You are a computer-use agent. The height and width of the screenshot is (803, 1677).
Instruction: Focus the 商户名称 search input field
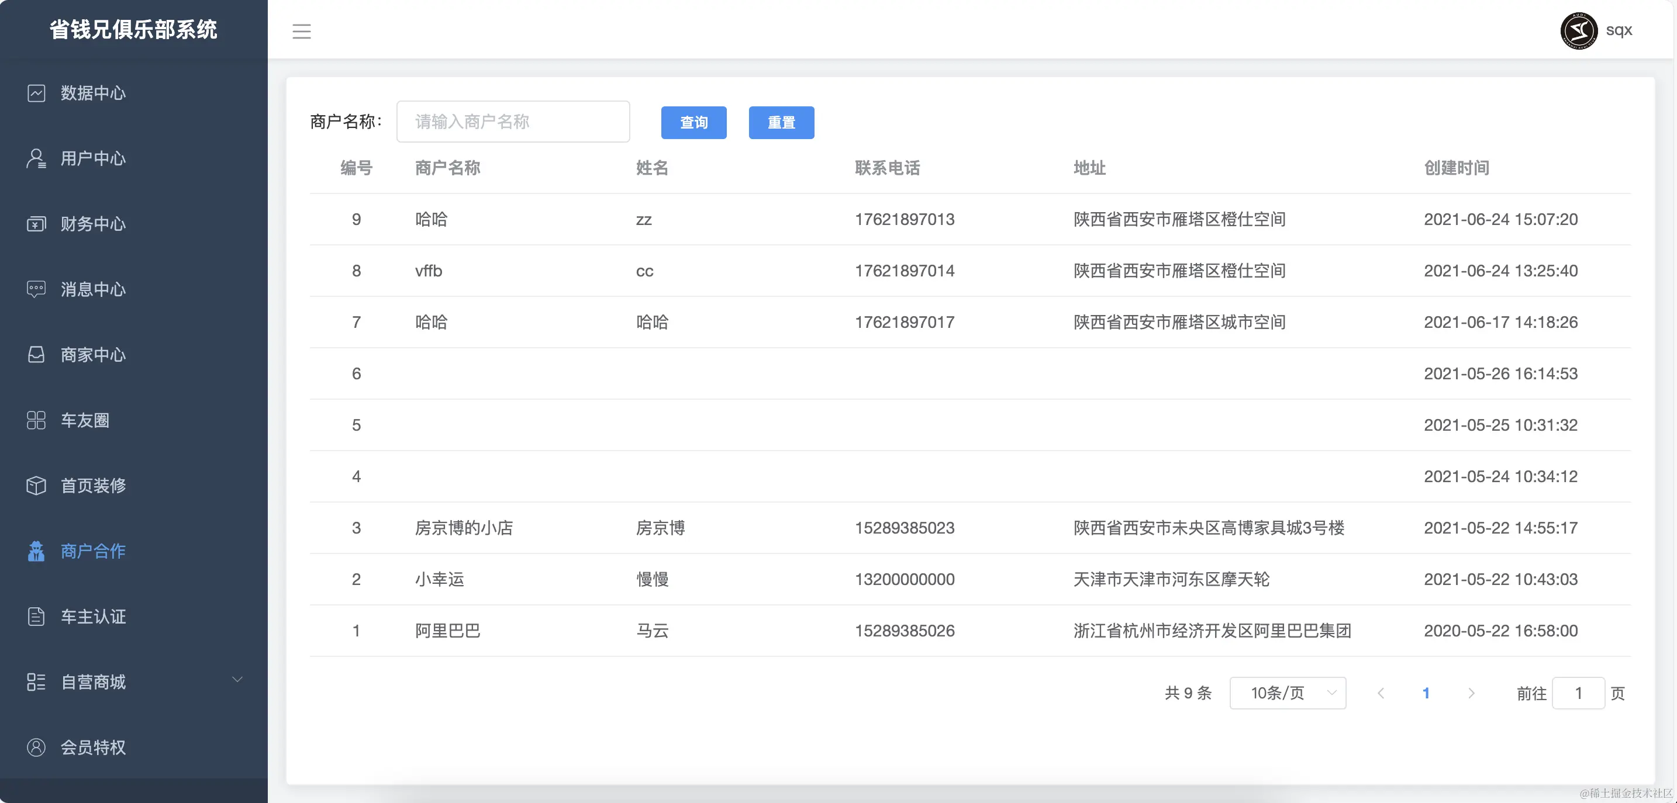click(513, 122)
